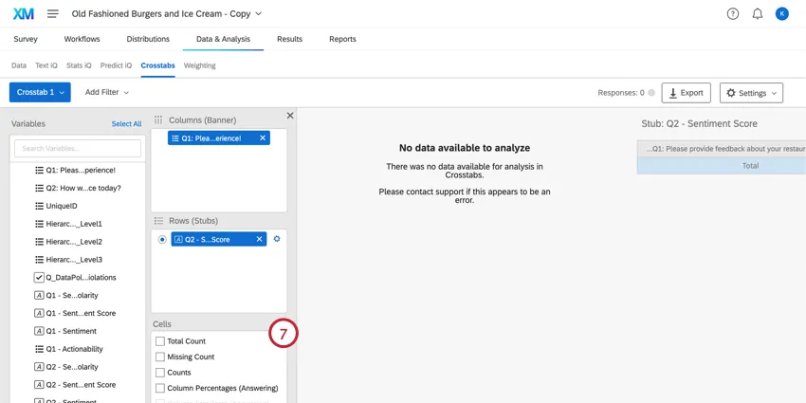
Task: Open the Settings dropdown
Action: coord(752,93)
